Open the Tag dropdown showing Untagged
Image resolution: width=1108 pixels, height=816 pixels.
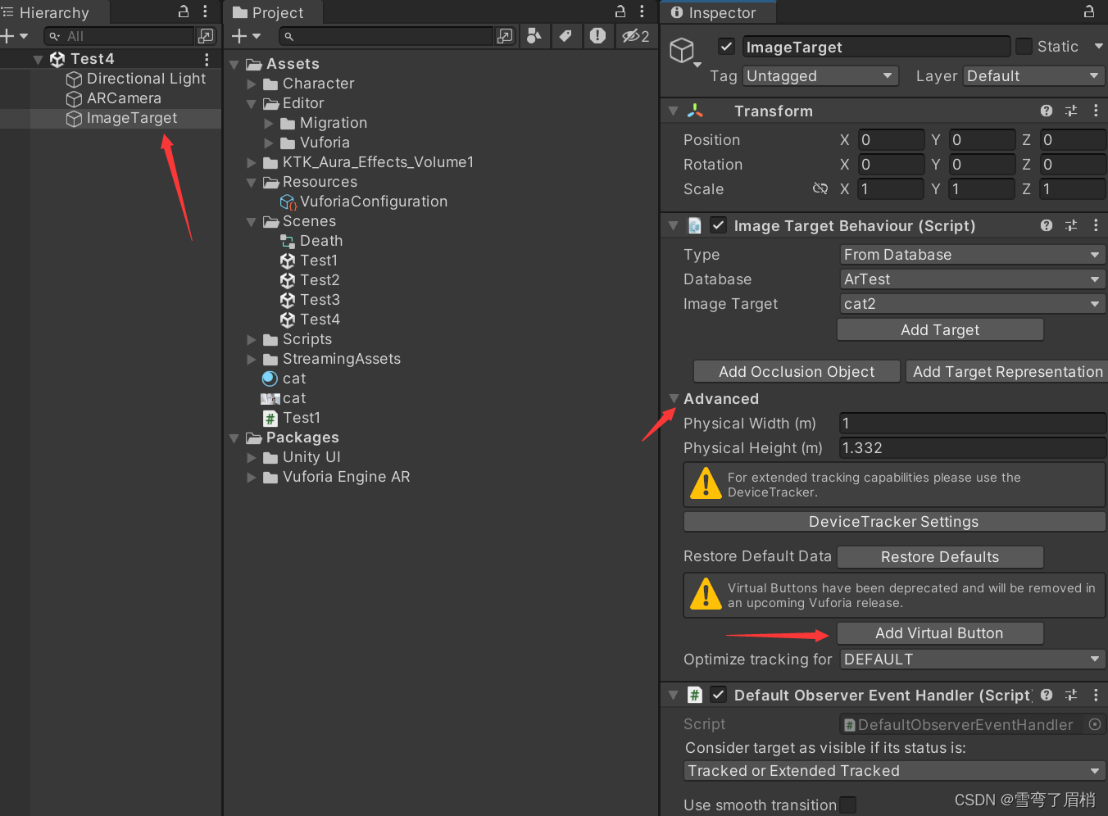[x=820, y=76]
